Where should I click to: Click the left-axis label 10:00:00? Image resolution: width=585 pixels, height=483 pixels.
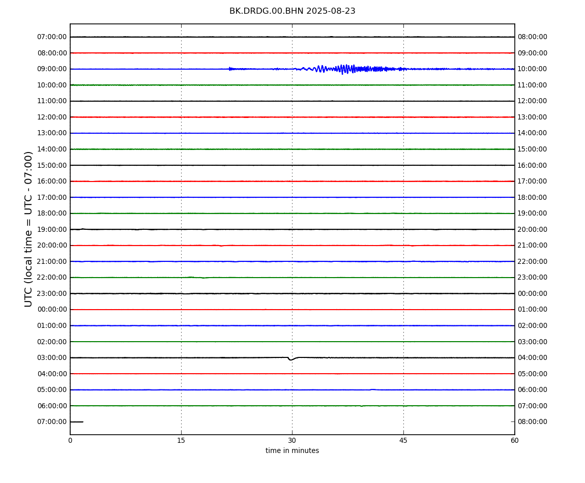(x=52, y=85)
